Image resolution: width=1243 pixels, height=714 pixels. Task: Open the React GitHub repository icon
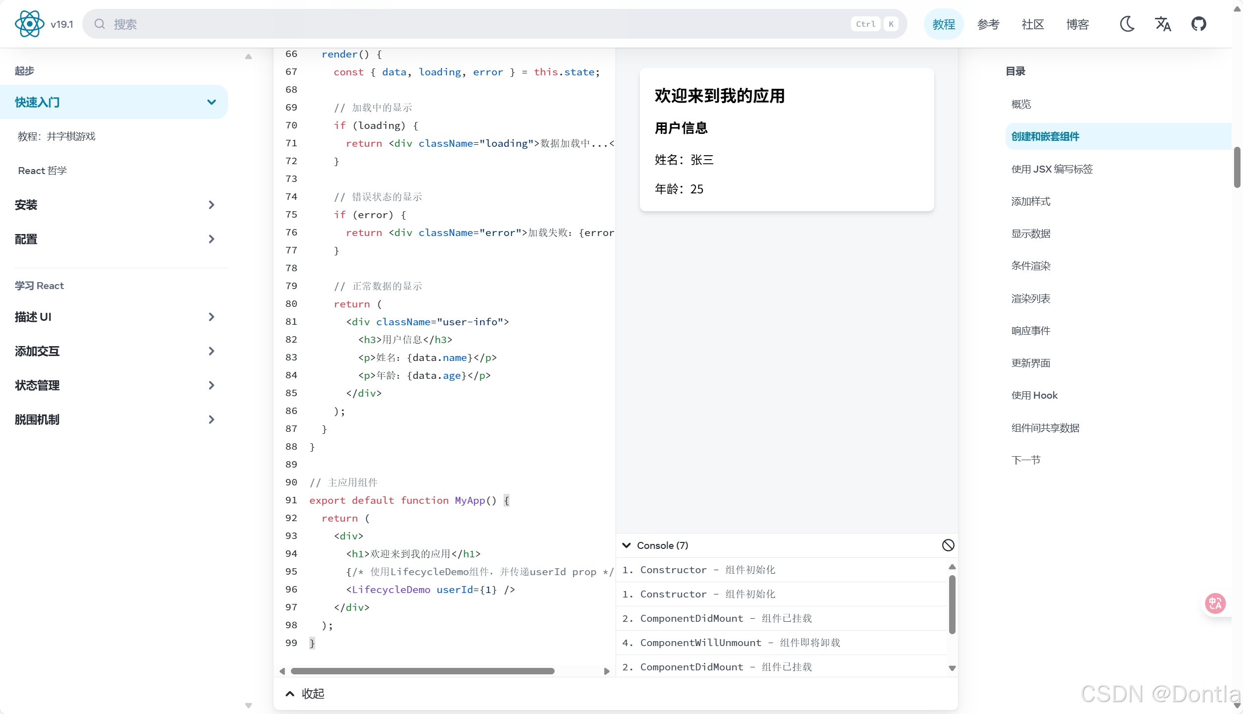click(1199, 23)
